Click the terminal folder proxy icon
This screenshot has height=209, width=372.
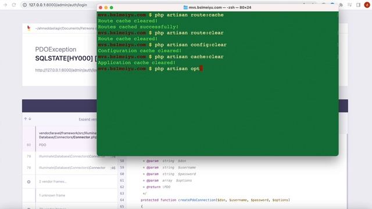185,8
